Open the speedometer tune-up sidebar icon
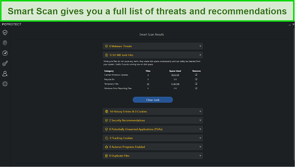295x167 pixels. (5, 53)
